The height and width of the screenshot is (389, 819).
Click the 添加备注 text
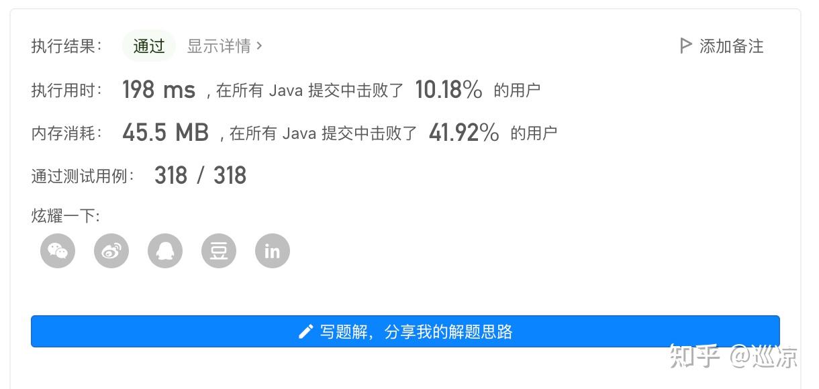(x=732, y=46)
